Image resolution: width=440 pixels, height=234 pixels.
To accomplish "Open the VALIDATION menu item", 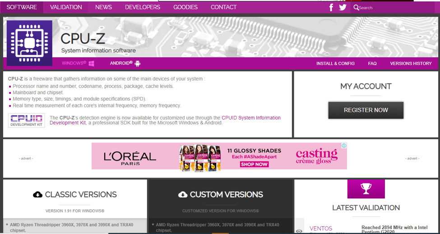I will [66, 7].
